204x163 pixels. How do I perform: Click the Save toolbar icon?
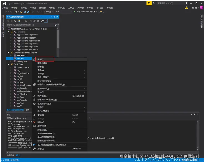point(25,12)
